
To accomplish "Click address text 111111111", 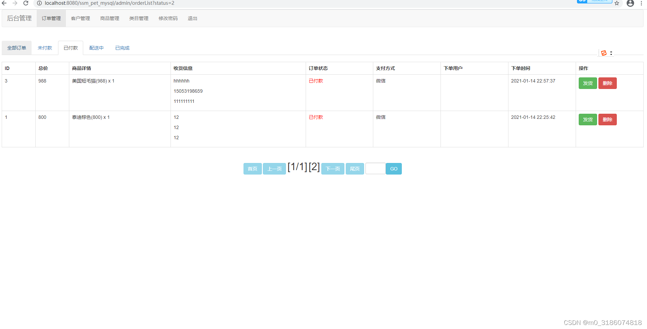I will 184,101.
